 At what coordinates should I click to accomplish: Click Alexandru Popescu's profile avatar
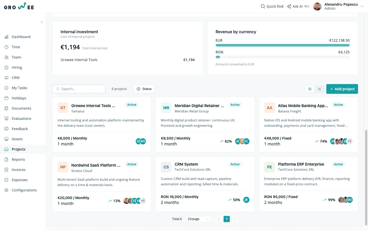317,6
